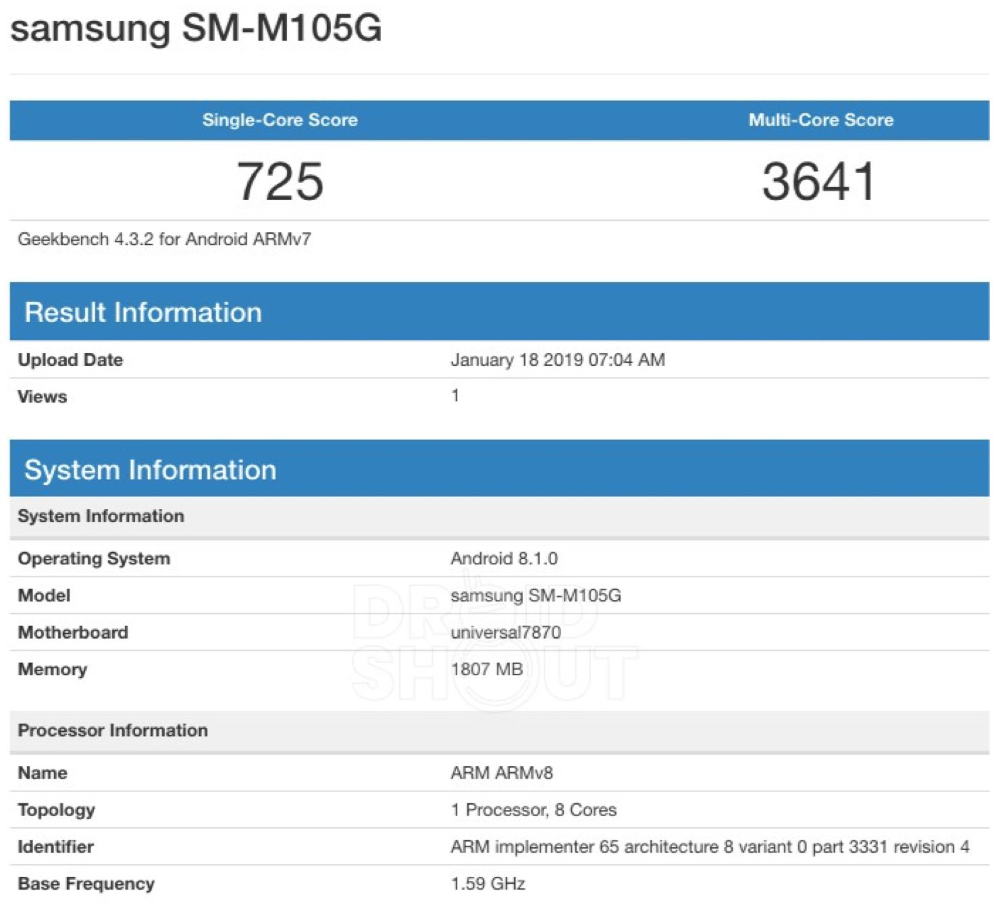This screenshot has width=994, height=908.
Task: Click the multi-core score value 3641
Action: 818,182
